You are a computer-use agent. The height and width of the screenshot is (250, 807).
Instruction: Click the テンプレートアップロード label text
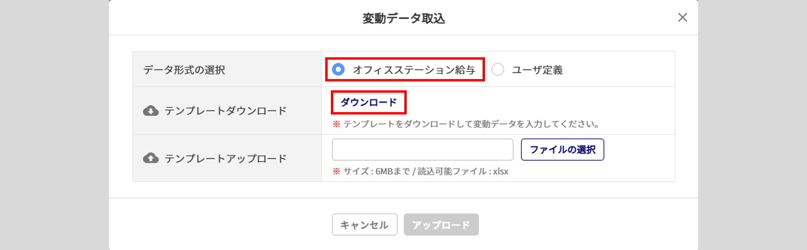click(226, 158)
